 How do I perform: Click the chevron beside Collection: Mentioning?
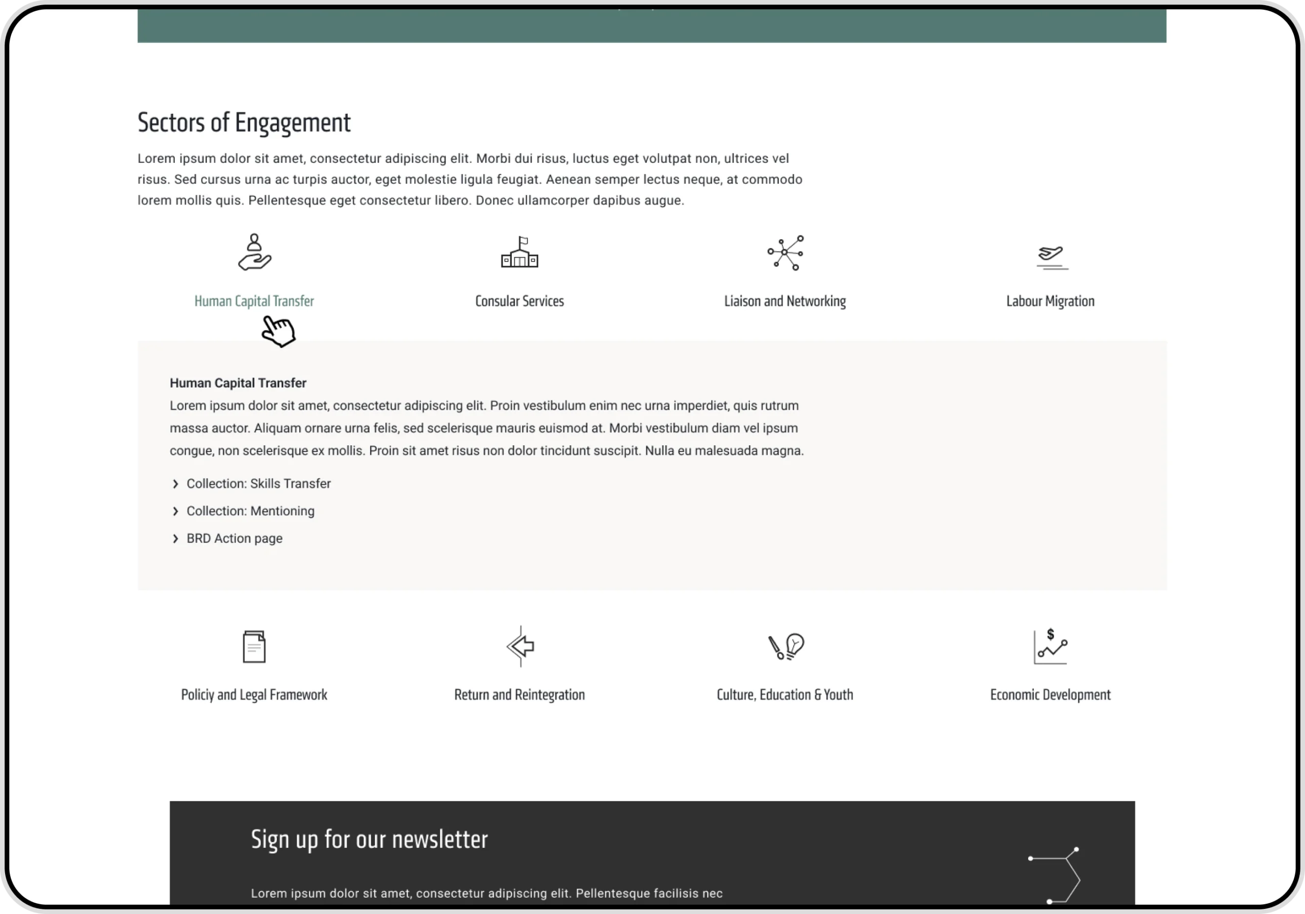point(175,511)
